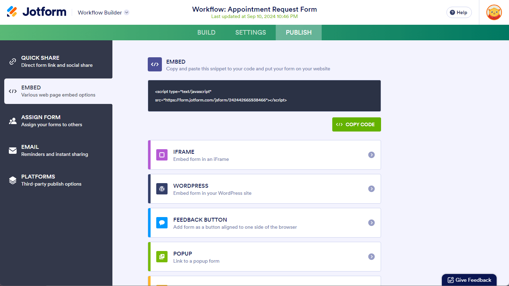Viewport: 509px width, 286px height.
Task: Switch to the SETTINGS tab
Action: pos(251,33)
